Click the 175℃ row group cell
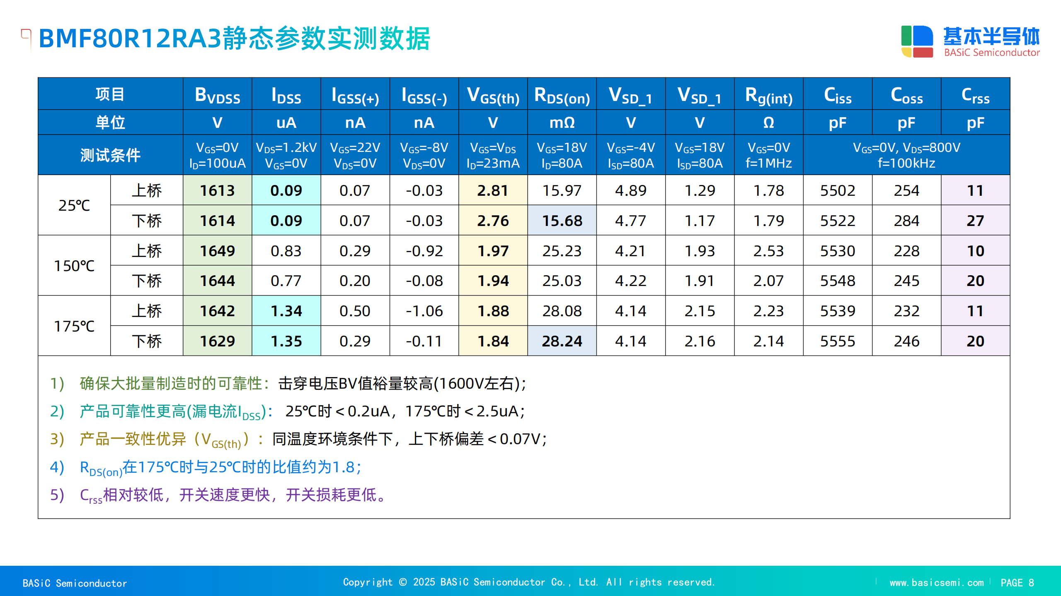Viewport: 1061px width, 596px height. pos(74,326)
